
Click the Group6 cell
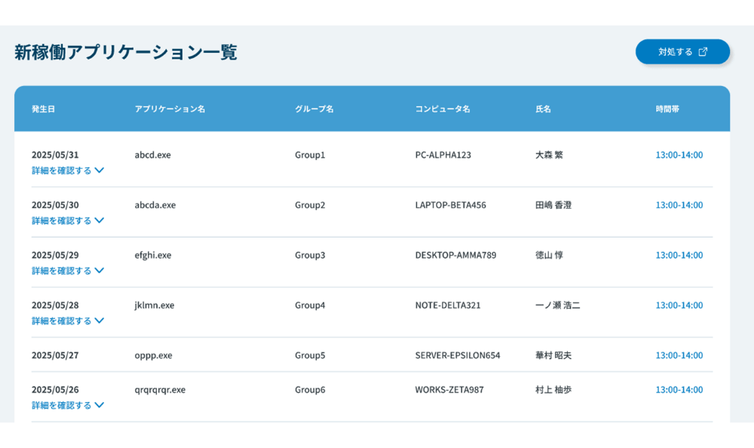tap(310, 390)
